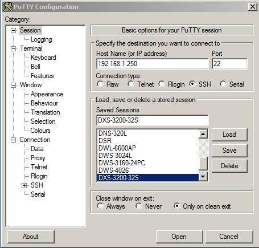The width and height of the screenshot is (259, 248).
Task: Open the Proxy category
Action: coord(38,158)
